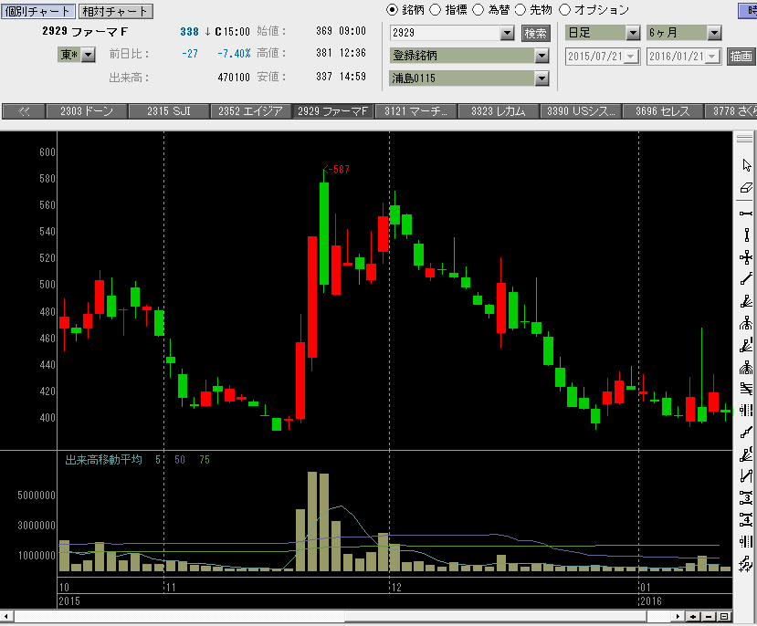757x626 pixels.
Task: Click the 587 high price marker on chart
Action: click(337, 170)
